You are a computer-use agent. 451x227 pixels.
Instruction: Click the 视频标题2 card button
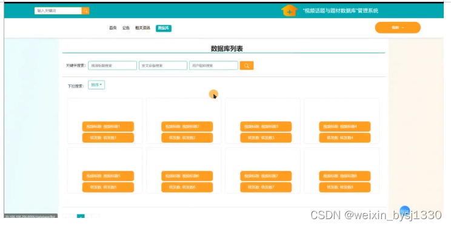click(x=187, y=126)
